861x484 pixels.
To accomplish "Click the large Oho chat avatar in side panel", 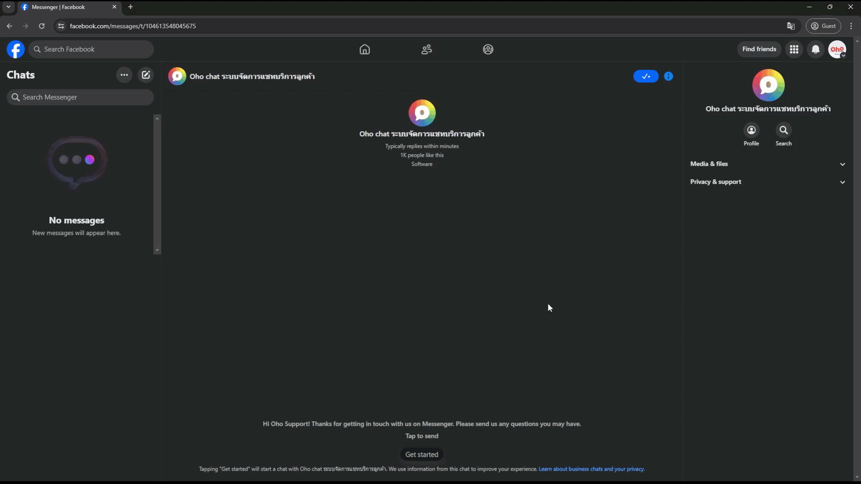I will (768, 85).
